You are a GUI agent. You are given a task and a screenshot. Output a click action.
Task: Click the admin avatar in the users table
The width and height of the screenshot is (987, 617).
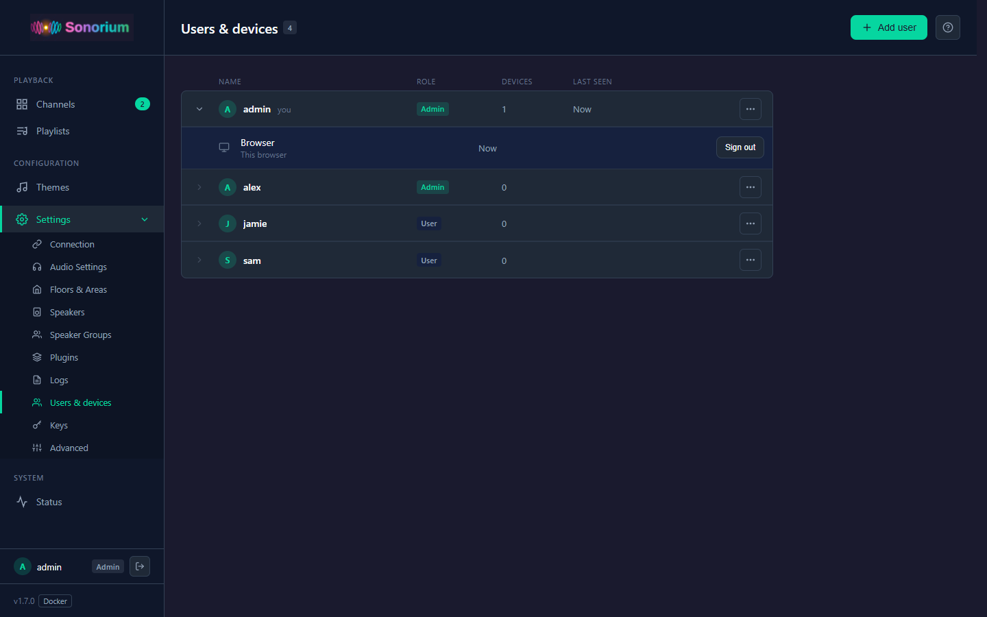[x=228, y=109]
